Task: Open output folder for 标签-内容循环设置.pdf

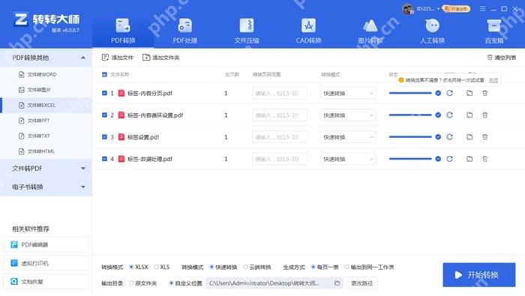Action: point(469,115)
